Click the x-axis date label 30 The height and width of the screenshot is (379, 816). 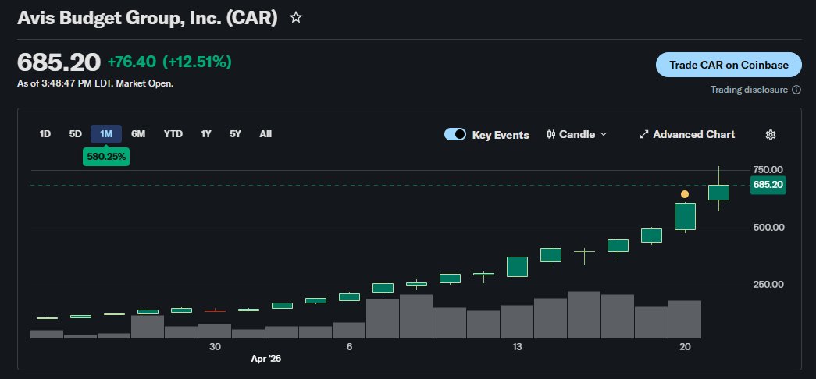click(x=215, y=347)
